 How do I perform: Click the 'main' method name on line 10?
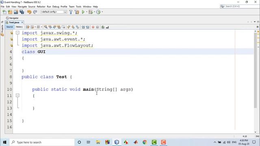89,89
